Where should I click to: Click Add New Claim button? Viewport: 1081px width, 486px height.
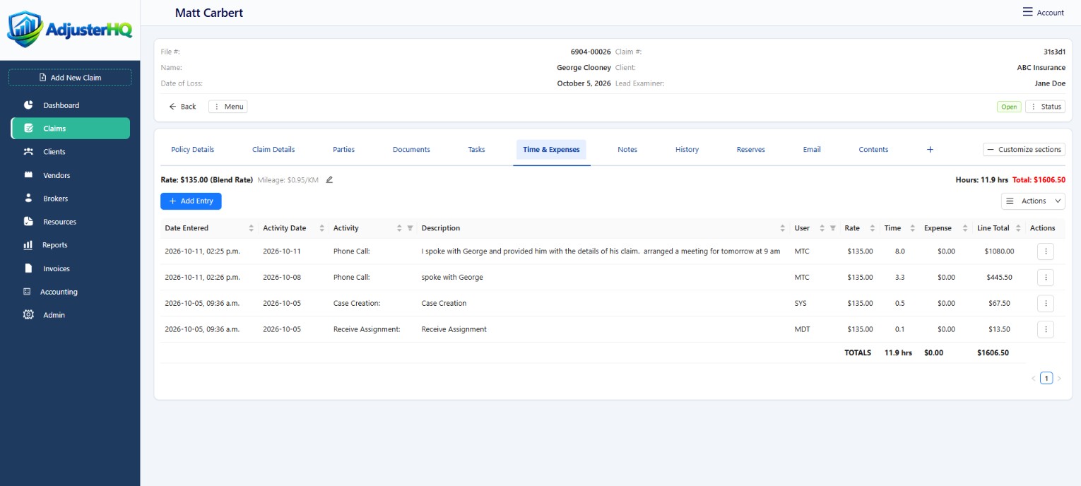pyautogui.click(x=70, y=78)
